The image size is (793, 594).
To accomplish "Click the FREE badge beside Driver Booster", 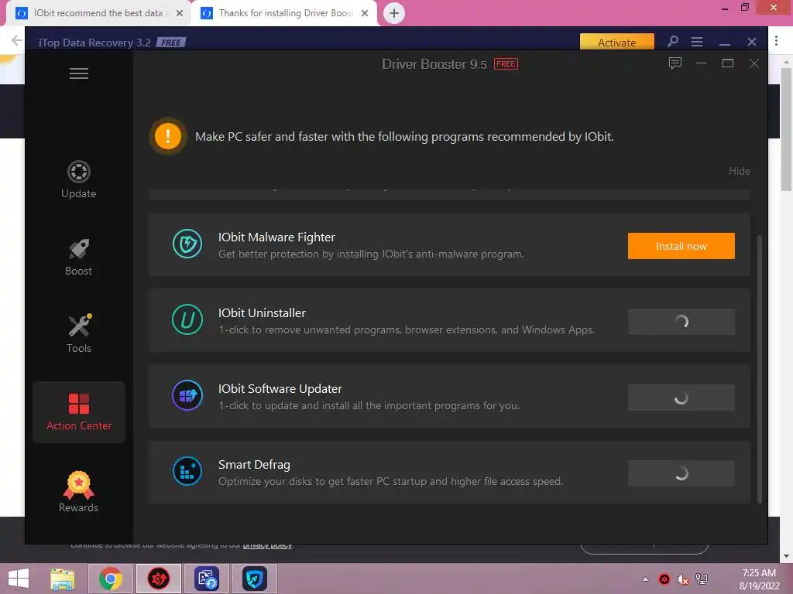I will click(506, 63).
